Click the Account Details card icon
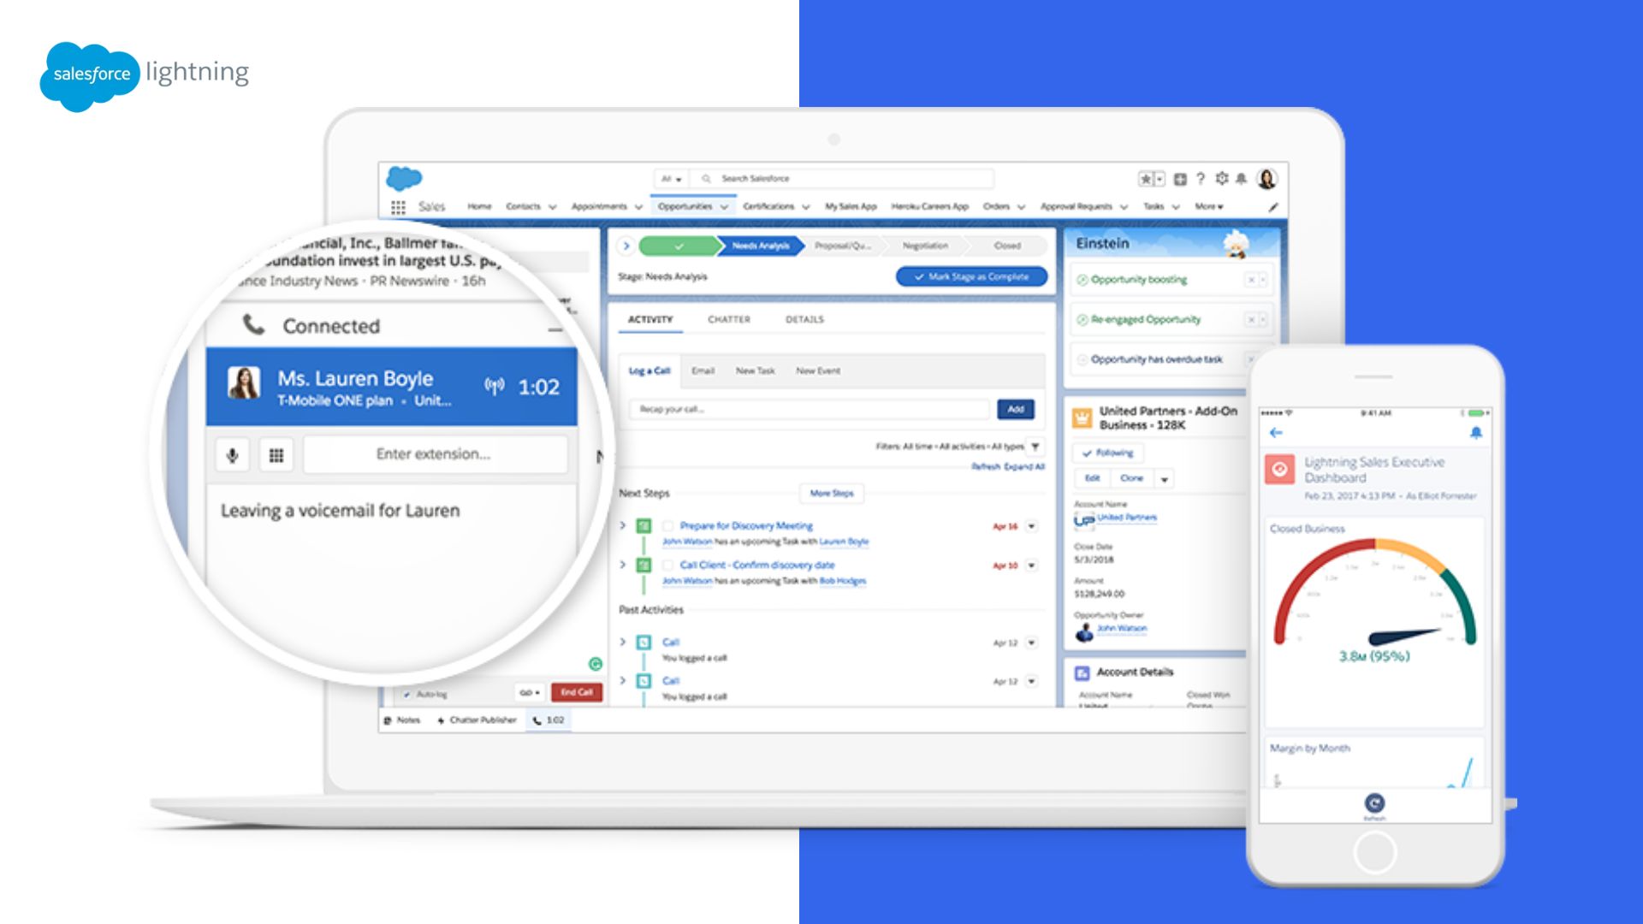 coord(1082,673)
